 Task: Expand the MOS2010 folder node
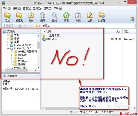(x=12, y=55)
